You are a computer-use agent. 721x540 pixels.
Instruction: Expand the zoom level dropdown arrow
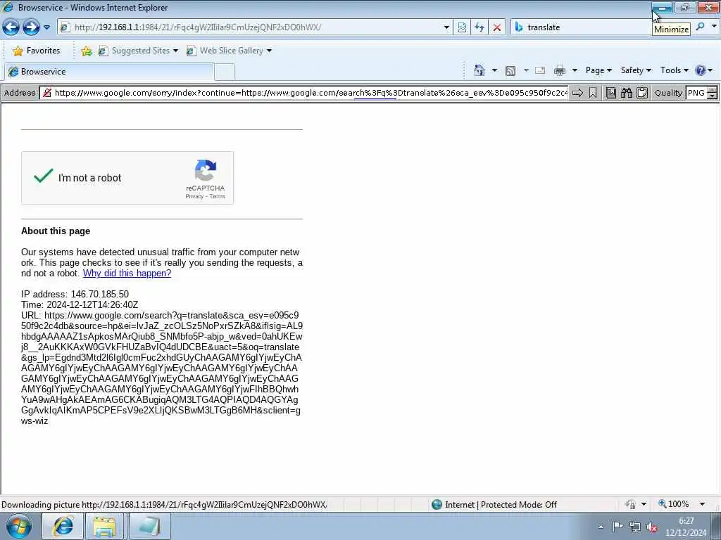[x=702, y=504]
